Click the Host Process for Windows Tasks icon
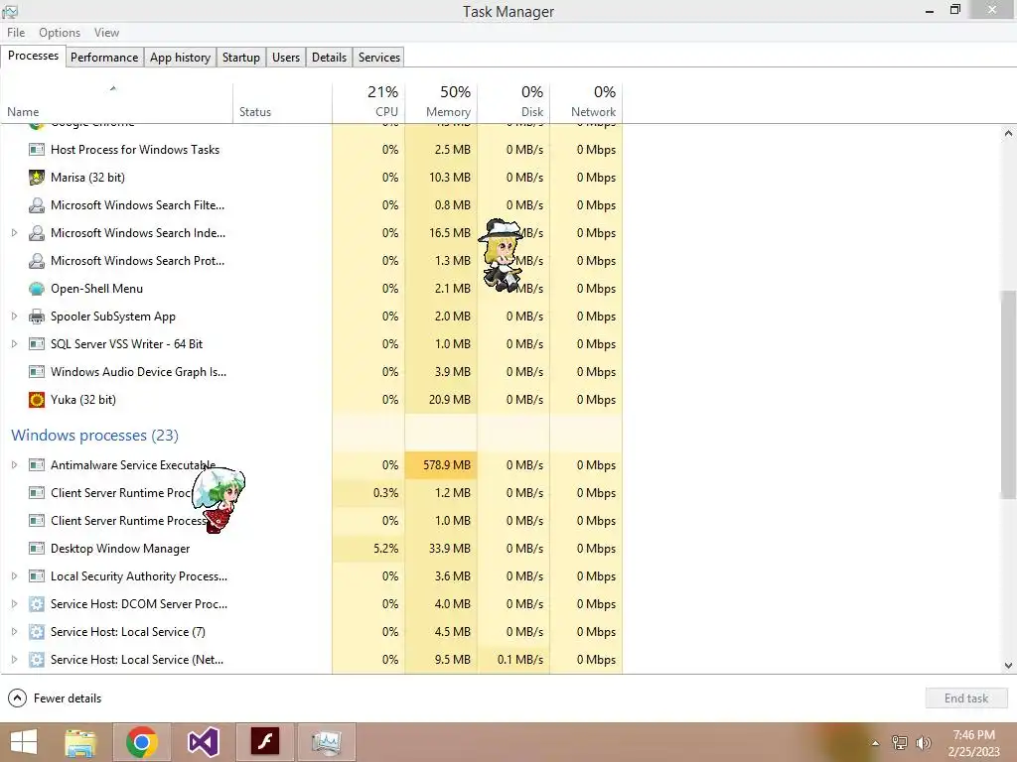The image size is (1017, 762). [x=37, y=149]
